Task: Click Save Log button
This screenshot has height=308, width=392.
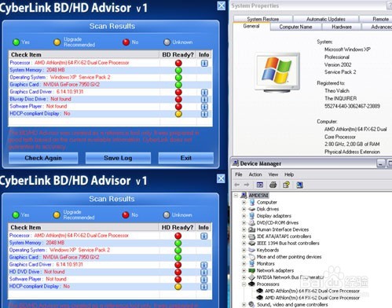Action: [x=118, y=158]
